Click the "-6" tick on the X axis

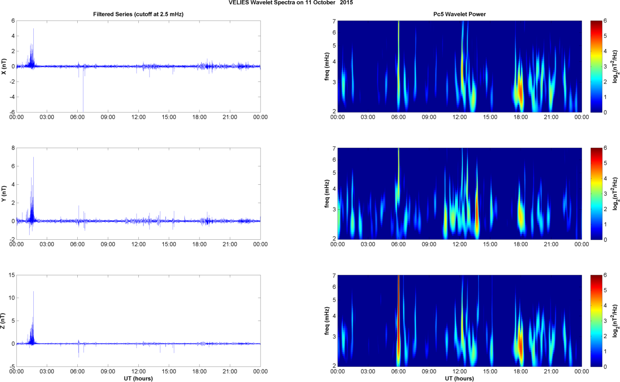point(12,112)
